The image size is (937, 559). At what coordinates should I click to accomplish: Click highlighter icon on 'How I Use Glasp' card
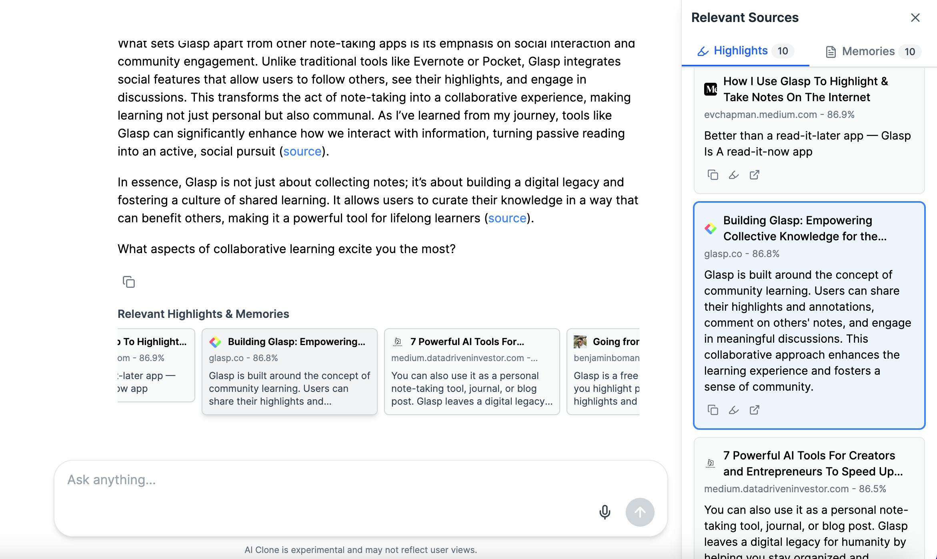click(x=733, y=175)
